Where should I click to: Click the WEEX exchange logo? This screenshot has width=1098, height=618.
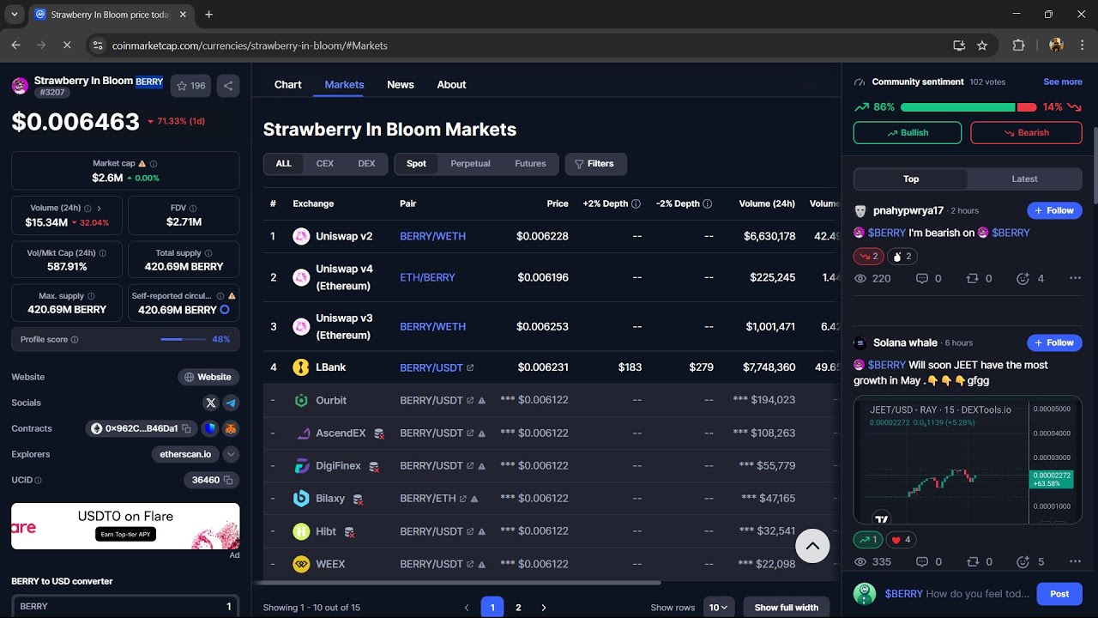coord(301,564)
